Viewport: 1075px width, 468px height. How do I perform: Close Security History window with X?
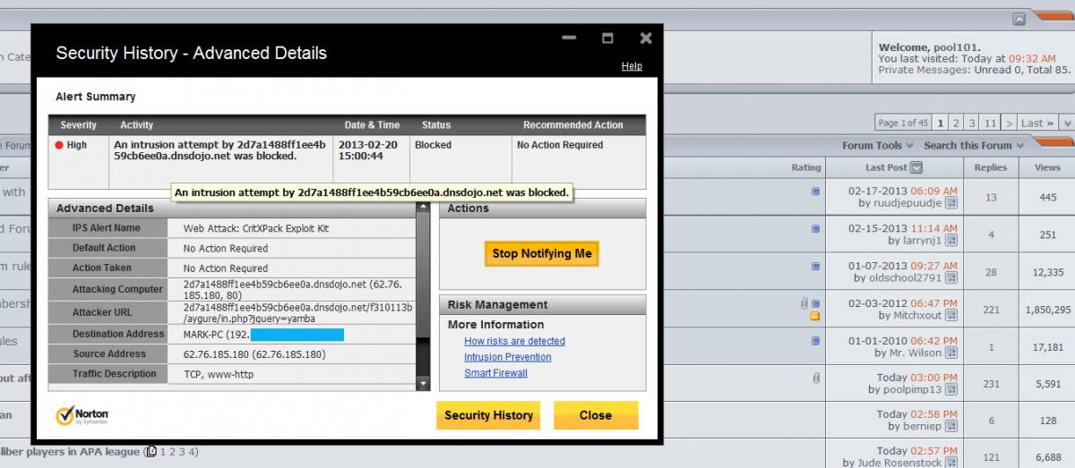[646, 38]
